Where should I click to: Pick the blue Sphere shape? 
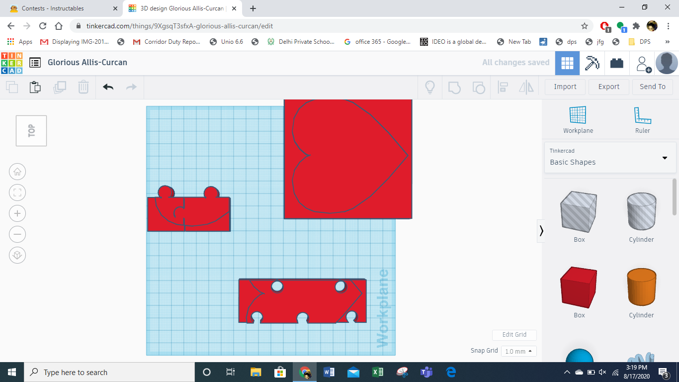pos(580,356)
